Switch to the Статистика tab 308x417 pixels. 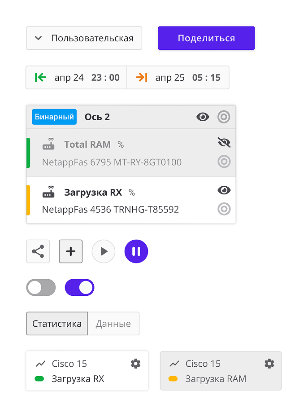(x=57, y=324)
